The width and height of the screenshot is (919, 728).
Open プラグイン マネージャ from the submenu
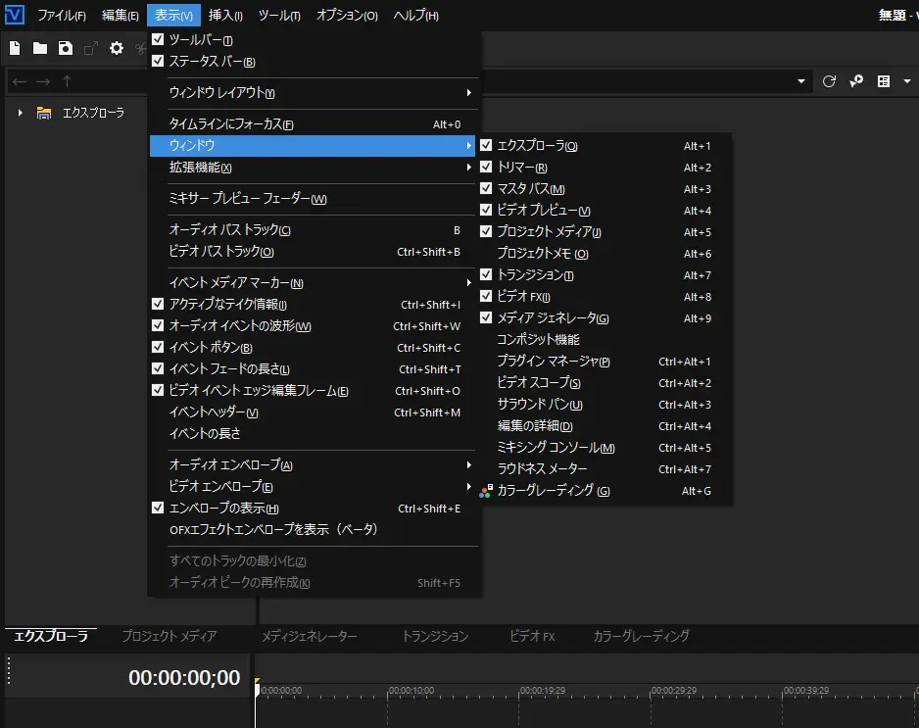pyautogui.click(x=605, y=362)
